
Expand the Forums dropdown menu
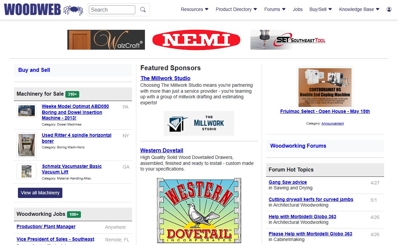(275, 9)
